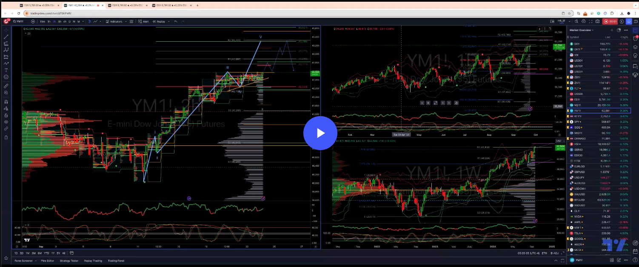The height and width of the screenshot is (267, 639).
Task: Click the Redo arrow
Action: coord(183,21)
